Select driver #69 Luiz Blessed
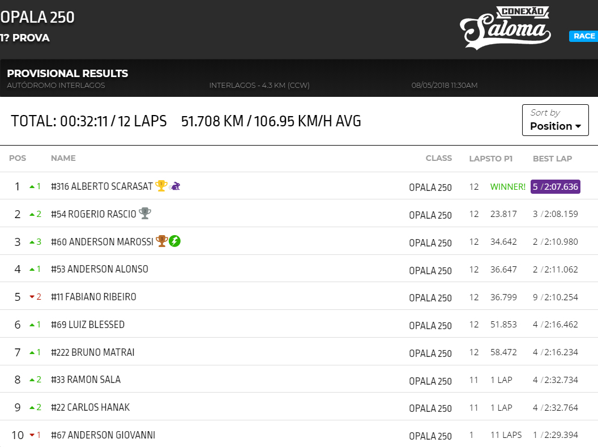 point(88,325)
